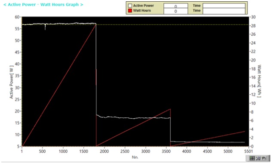This screenshot has width=272, height=163.
Task: Click the x-axis tick label 3500
Action: click(166, 151)
